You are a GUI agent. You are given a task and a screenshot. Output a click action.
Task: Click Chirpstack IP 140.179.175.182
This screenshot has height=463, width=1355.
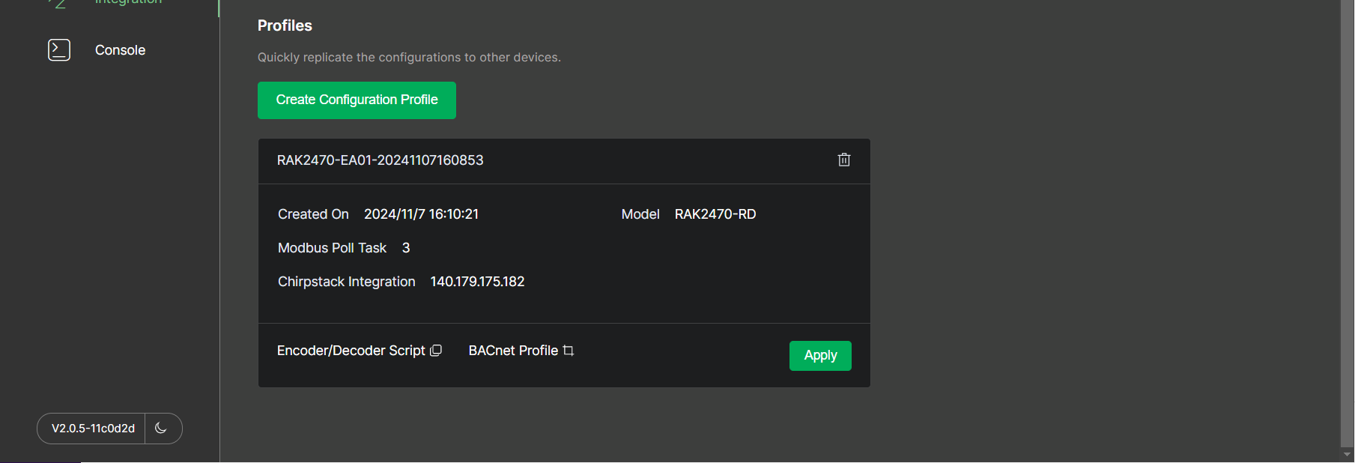point(477,282)
